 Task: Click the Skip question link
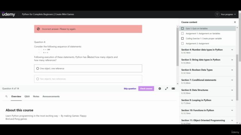coord(130,88)
